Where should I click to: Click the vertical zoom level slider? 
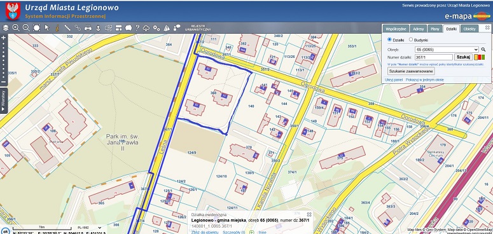point(3,60)
